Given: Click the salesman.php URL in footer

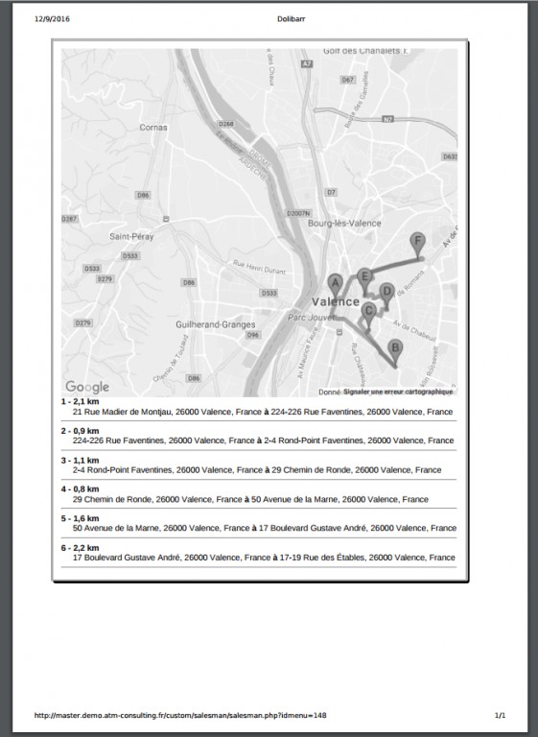Looking at the screenshot, I should click(180, 715).
